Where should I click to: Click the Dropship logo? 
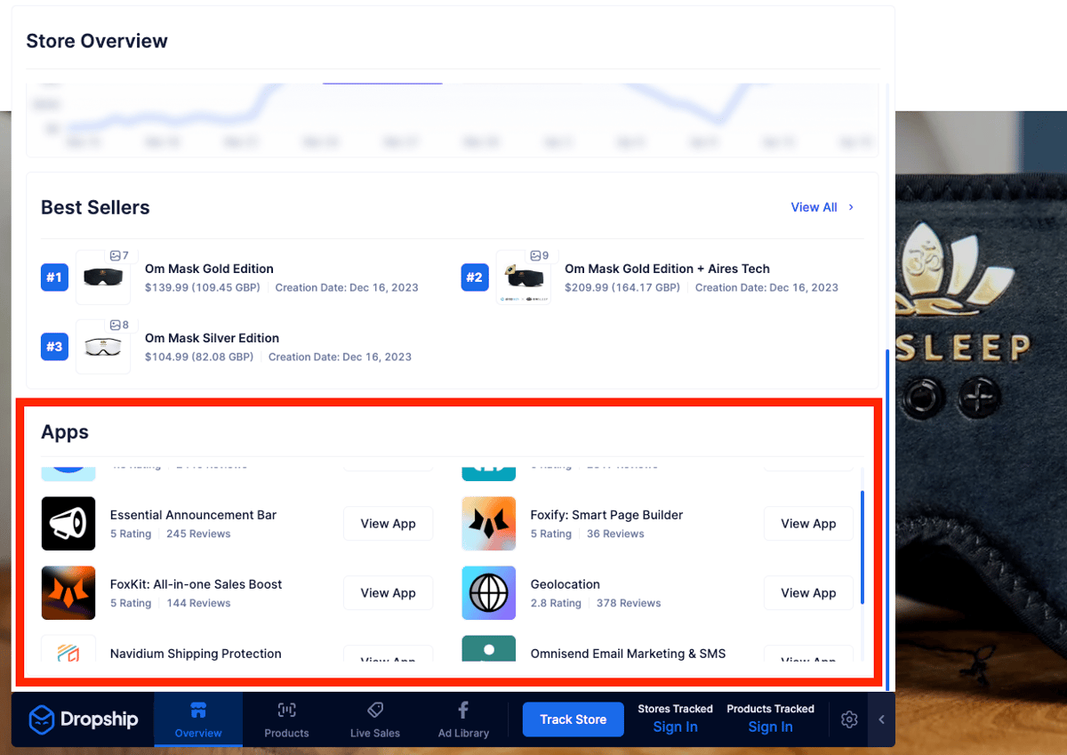(x=83, y=719)
